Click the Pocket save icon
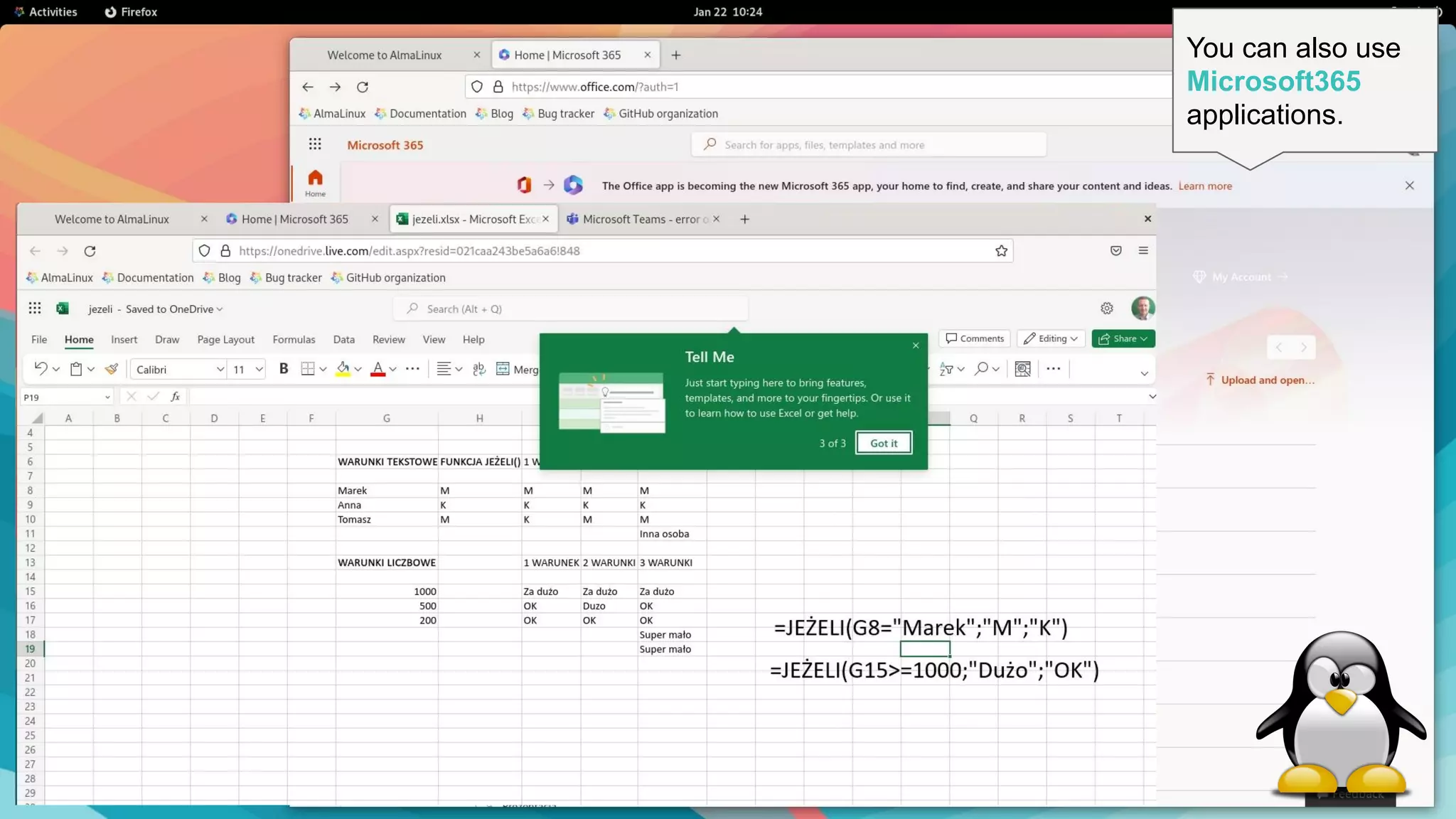 1116,250
